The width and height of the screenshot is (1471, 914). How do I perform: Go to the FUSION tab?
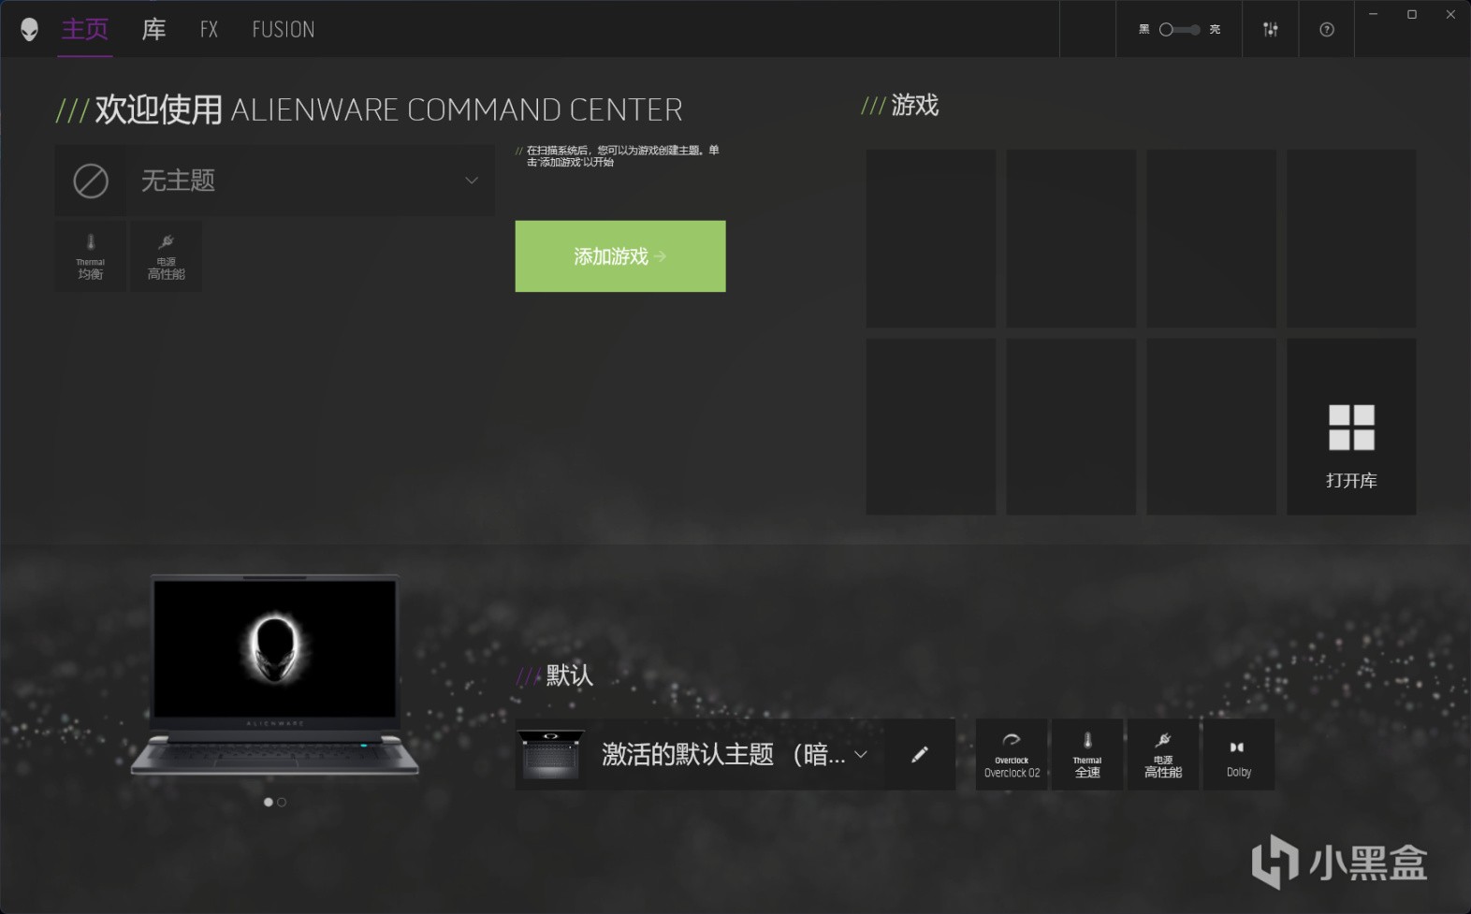284,30
